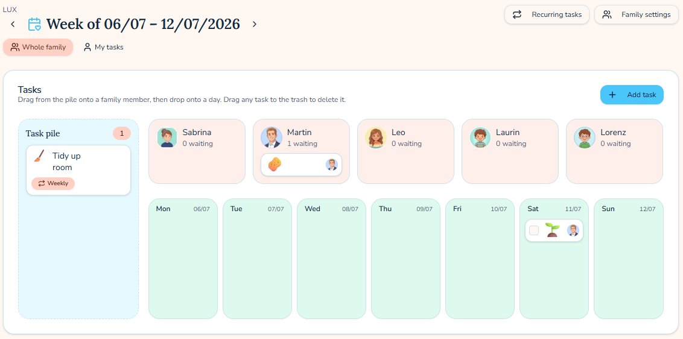The height and width of the screenshot is (339, 683).
Task: Click Martin's avatar
Action: (x=272, y=138)
